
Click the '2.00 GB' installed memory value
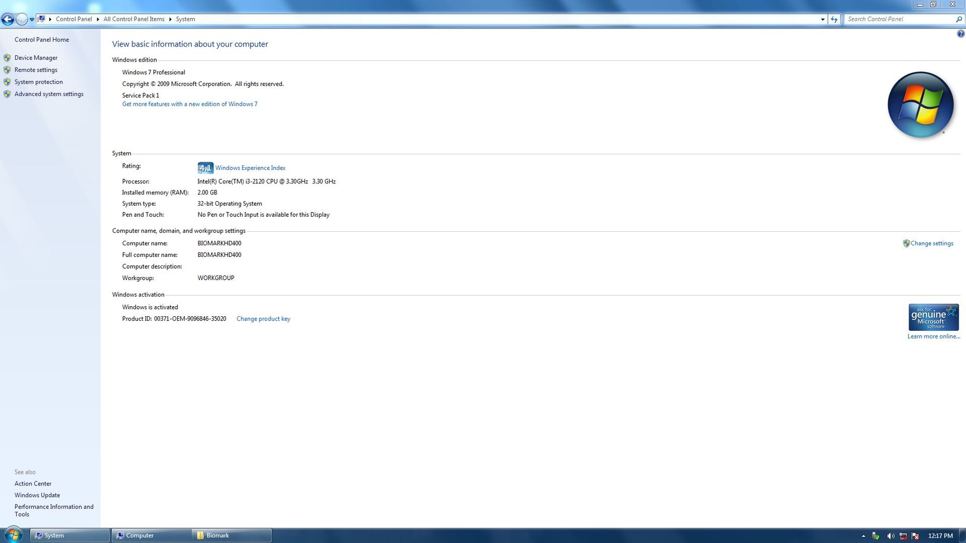pos(207,193)
